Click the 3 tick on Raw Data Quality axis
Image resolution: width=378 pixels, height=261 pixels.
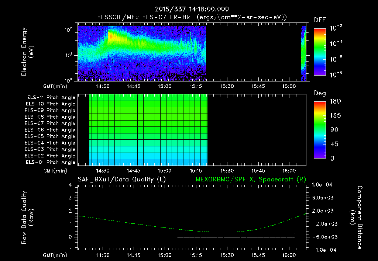71,198
